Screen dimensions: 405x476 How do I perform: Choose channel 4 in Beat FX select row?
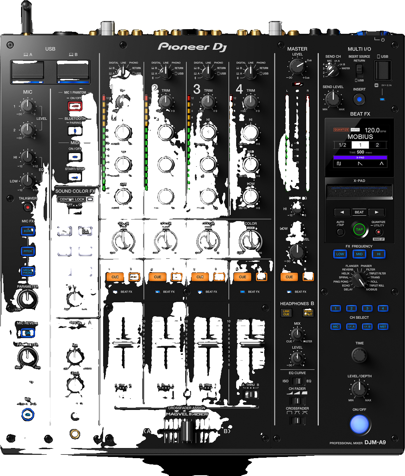click(x=383, y=309)
